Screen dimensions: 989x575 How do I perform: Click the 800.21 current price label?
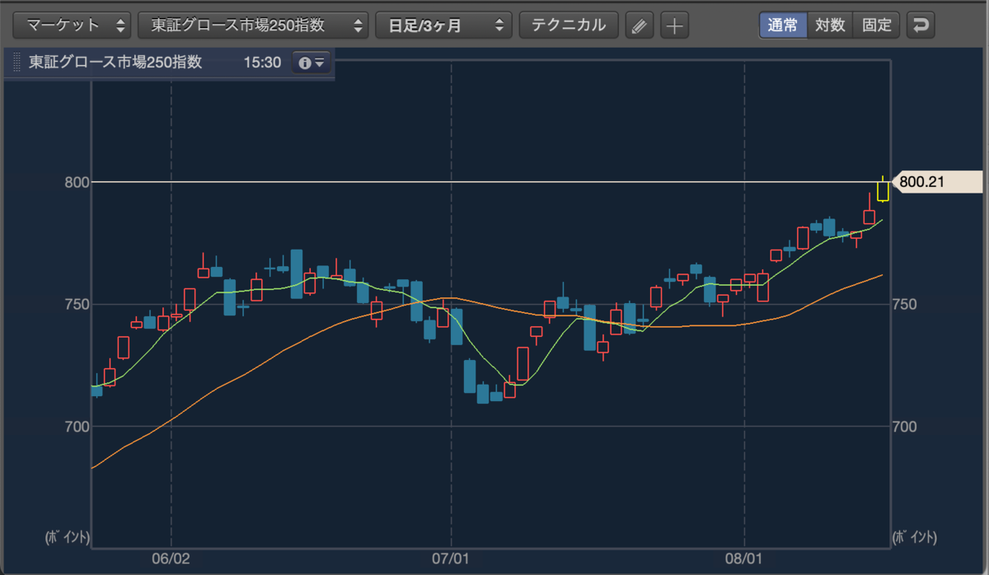[x=939, y=182]
